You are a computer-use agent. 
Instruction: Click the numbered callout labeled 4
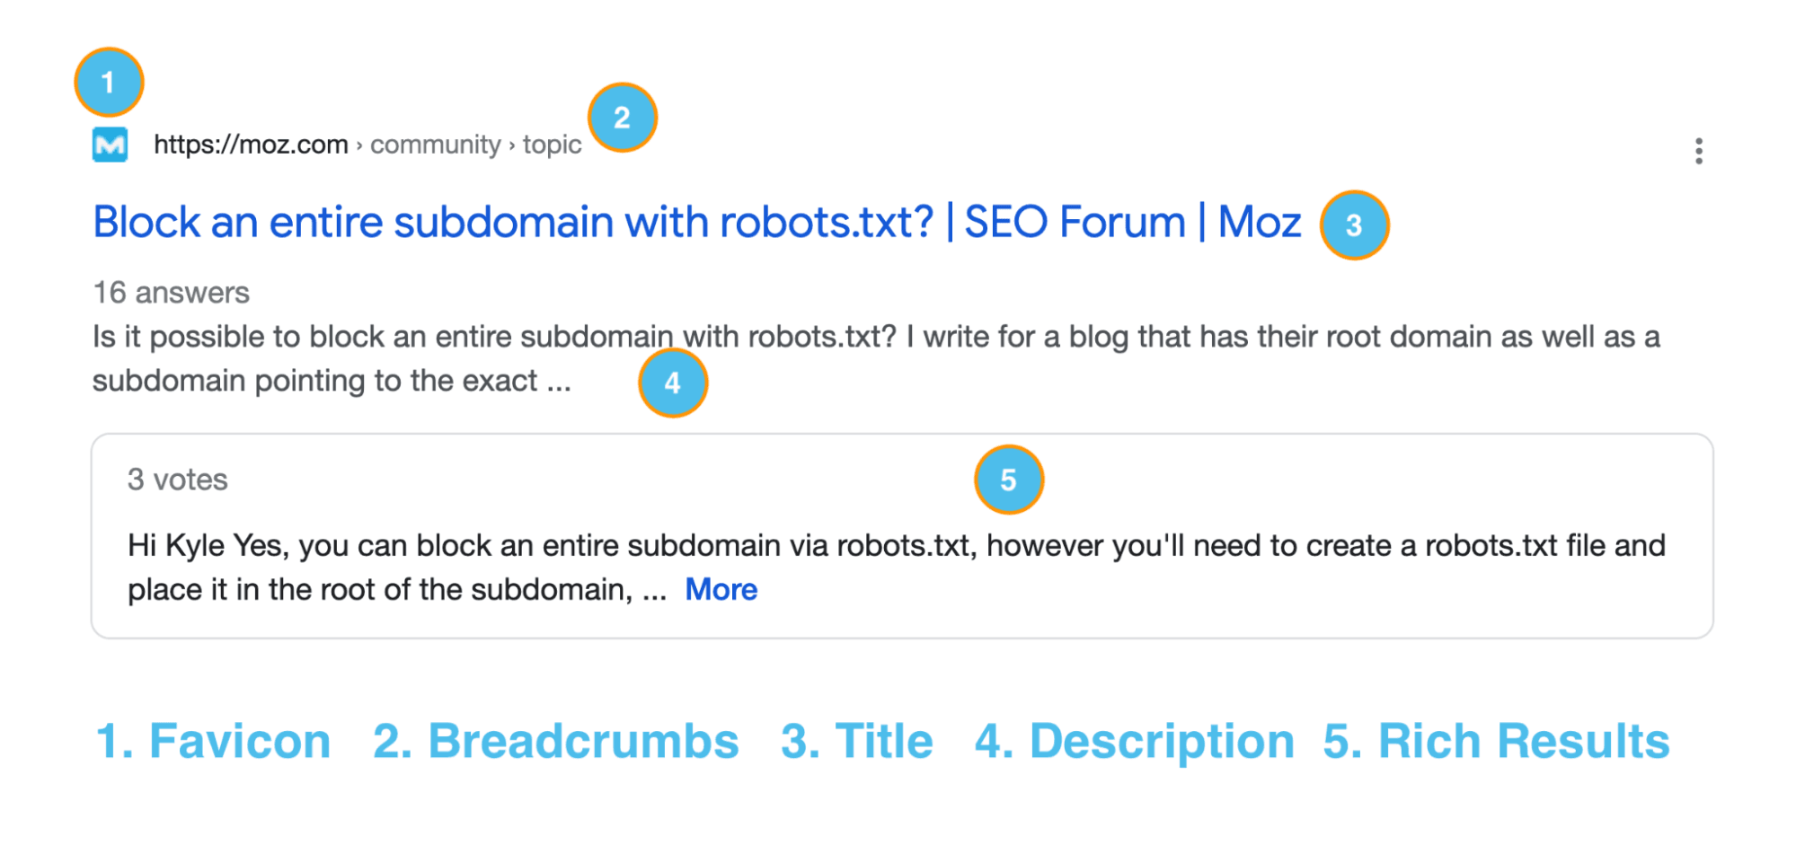point(672,383)
